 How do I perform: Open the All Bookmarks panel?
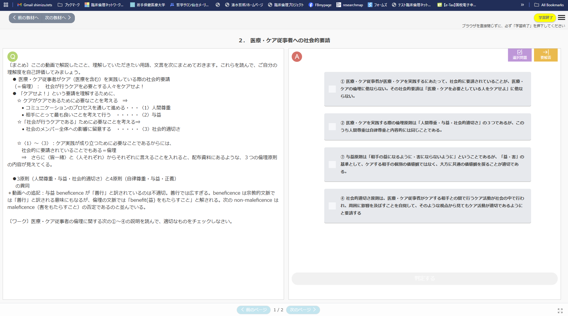click(x=549, y=5)
